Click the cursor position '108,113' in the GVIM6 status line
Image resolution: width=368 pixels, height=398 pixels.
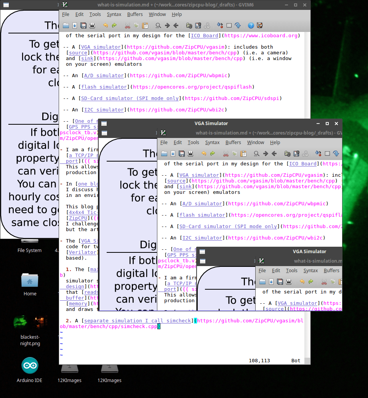(x=259, y=361)
